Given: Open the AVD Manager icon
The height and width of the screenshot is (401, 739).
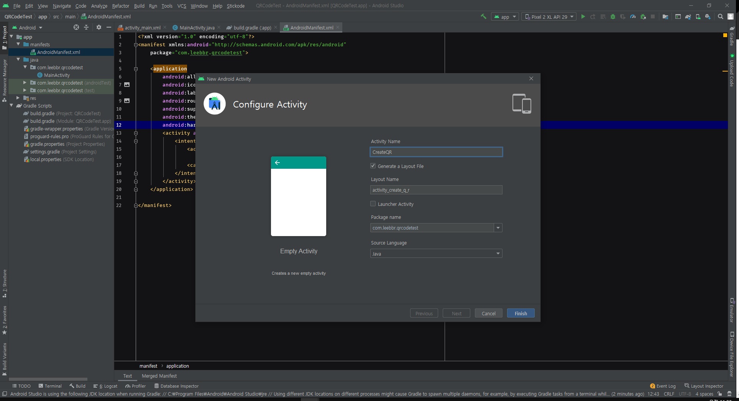Looking at the screenshot, I should 698,16.
